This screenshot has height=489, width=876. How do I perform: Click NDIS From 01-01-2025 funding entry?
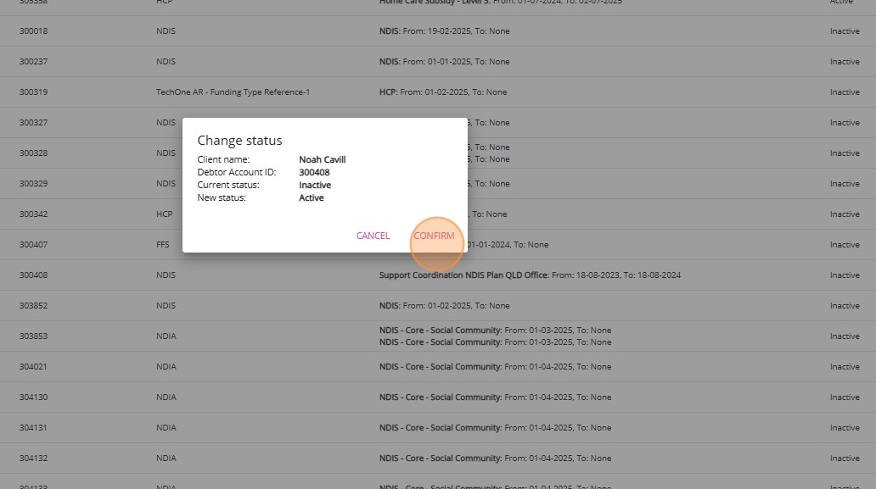coord(444,62)
